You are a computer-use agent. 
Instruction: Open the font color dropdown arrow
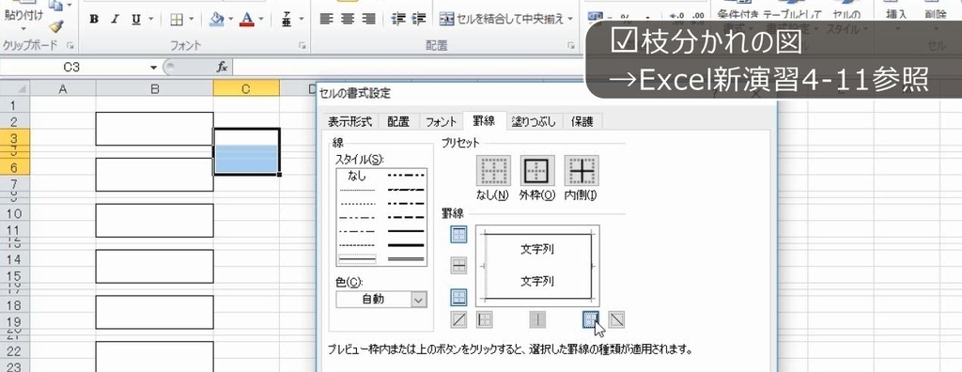[x=261, y=20]
